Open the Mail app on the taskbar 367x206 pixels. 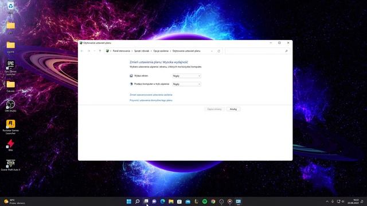click(x=188, y=201)
